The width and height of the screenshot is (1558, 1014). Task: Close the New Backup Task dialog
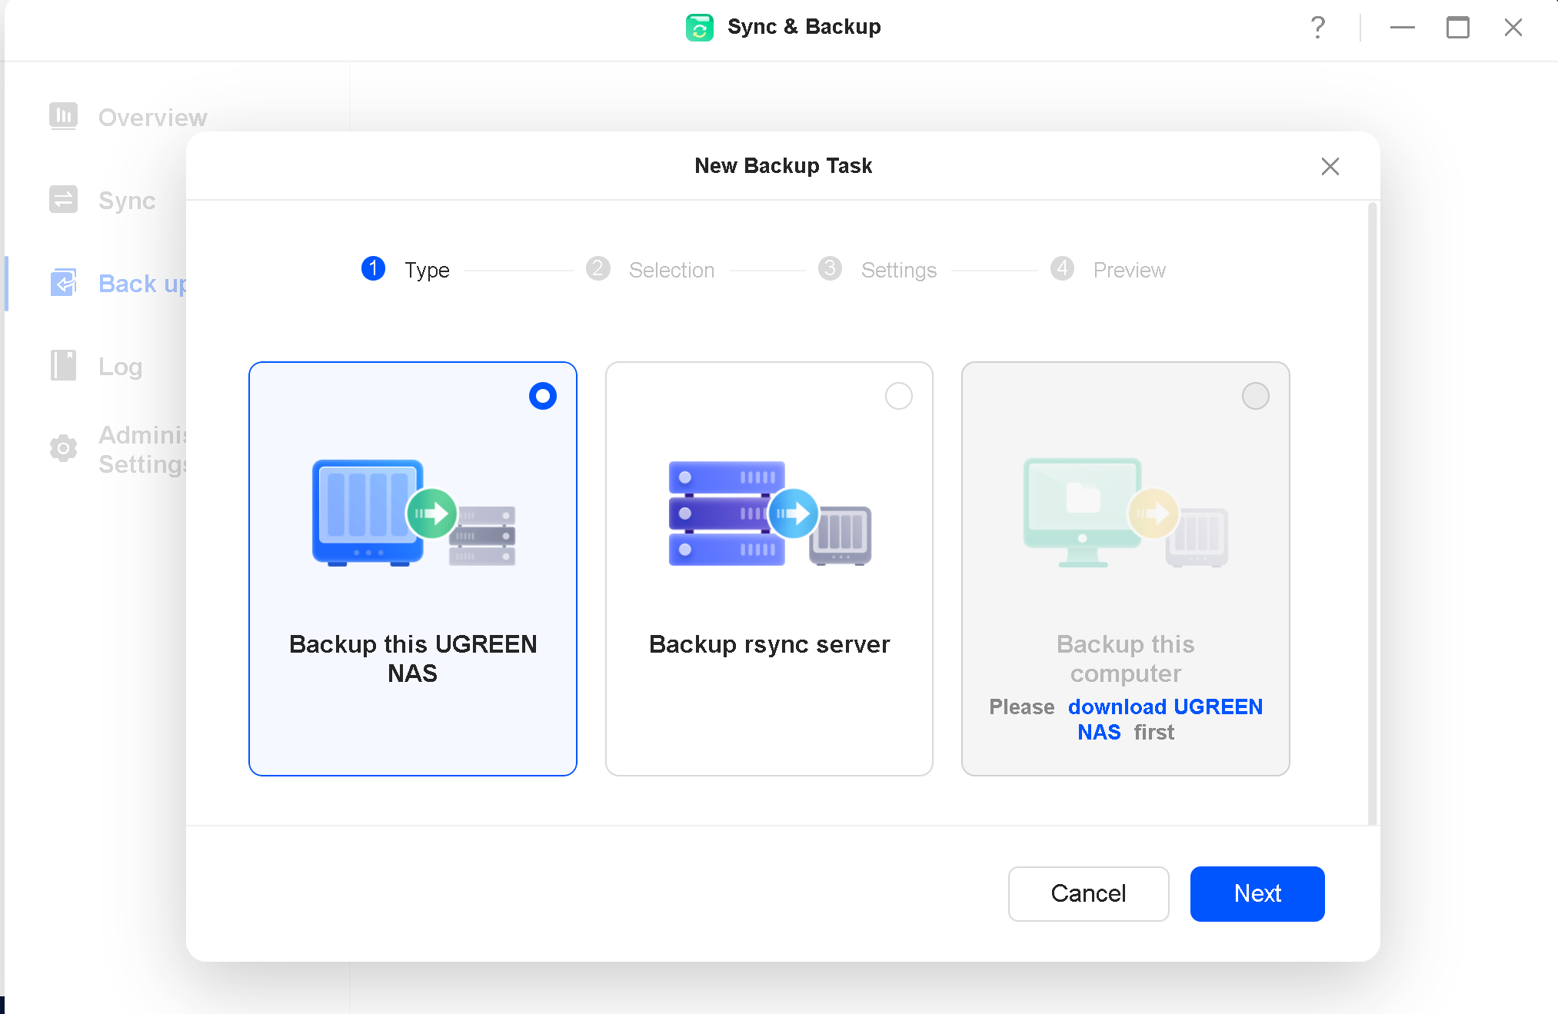(x=1330, y=166)
